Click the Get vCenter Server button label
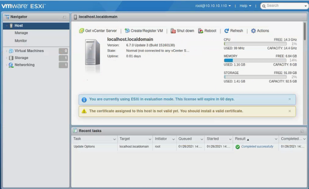309x189 pixels. tap(101, 31)
